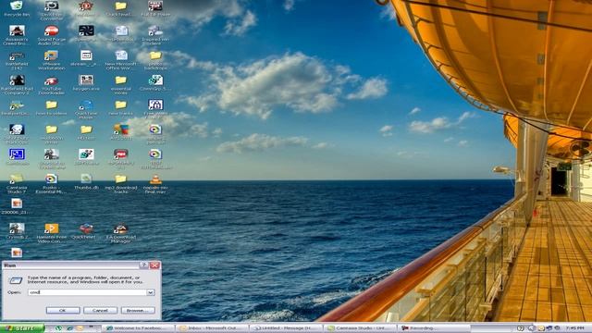
Task: Click OK in the Run dialog
Action: [x=63, y=311]
